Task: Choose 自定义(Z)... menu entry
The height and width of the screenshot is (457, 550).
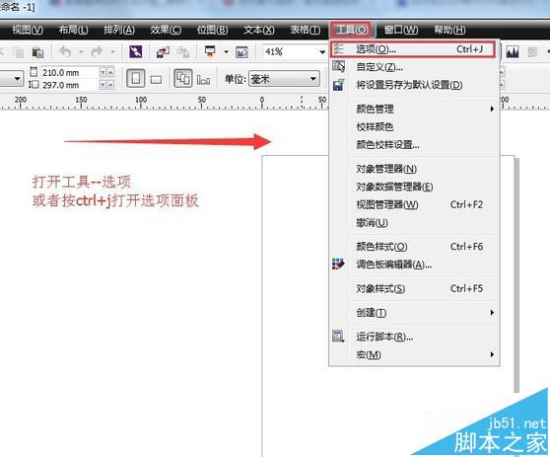Action: point(414,67)
